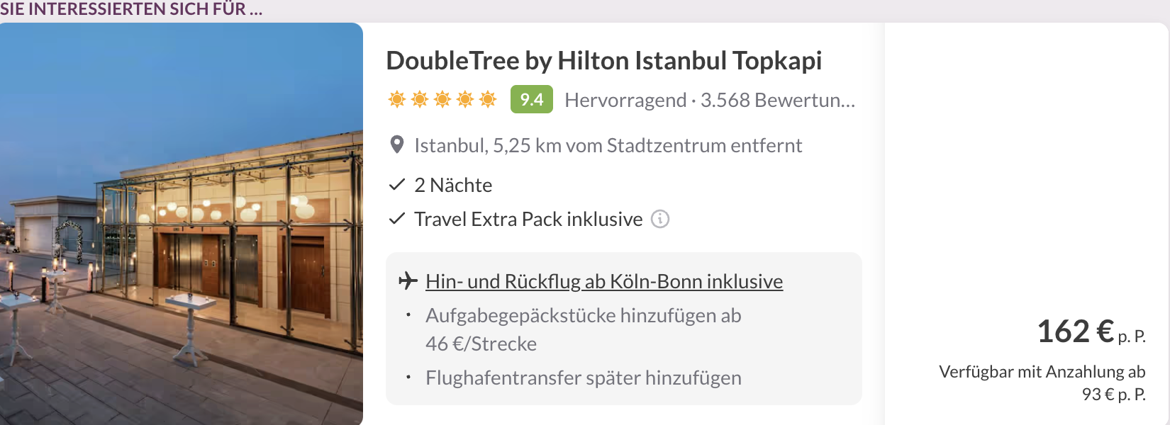Click the checkmark beside 2 Nächte
1170x425 pixels.
click(x=396, y=185)
